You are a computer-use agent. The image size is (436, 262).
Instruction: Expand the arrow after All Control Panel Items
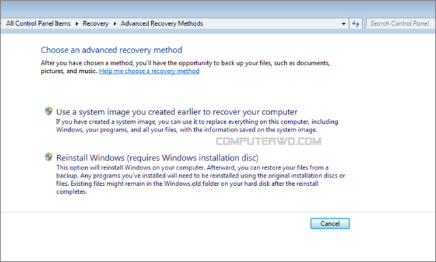tap(77, 24)
